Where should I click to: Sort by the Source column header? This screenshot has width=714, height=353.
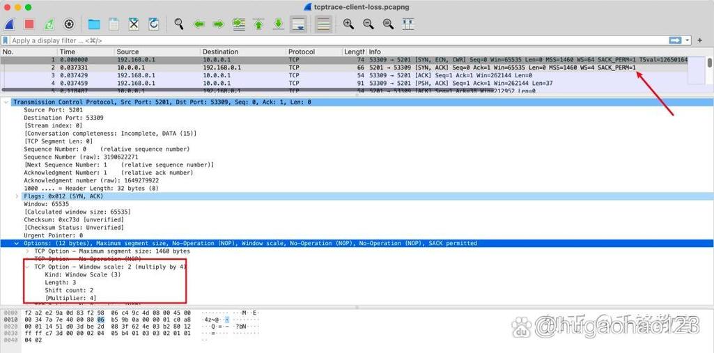[157, 52]
